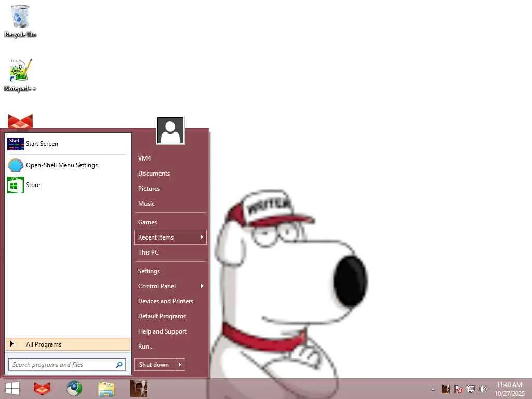This screenshot has width=532, height=399.
Task: Open Music in the start menu
Action: pos(170,204)
